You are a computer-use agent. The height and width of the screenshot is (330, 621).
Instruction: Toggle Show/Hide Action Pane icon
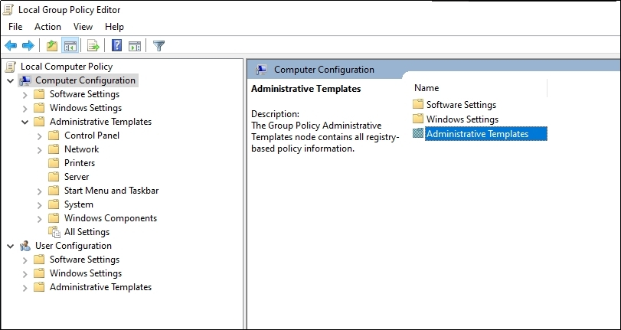pos(135,46)
